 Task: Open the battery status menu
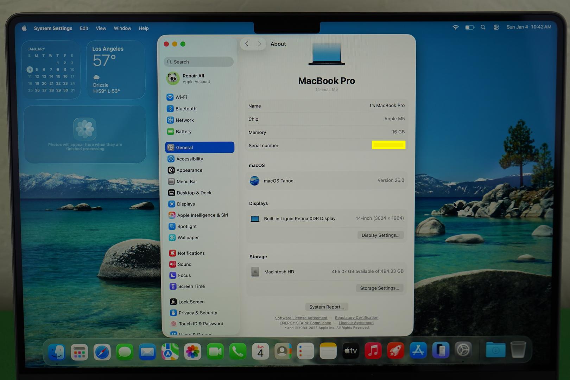tap(469, 27)
